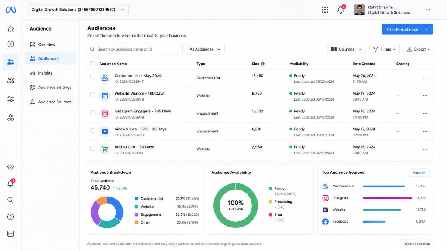
Task: Click the Video Views row play icon
Action: pos(105,132)
